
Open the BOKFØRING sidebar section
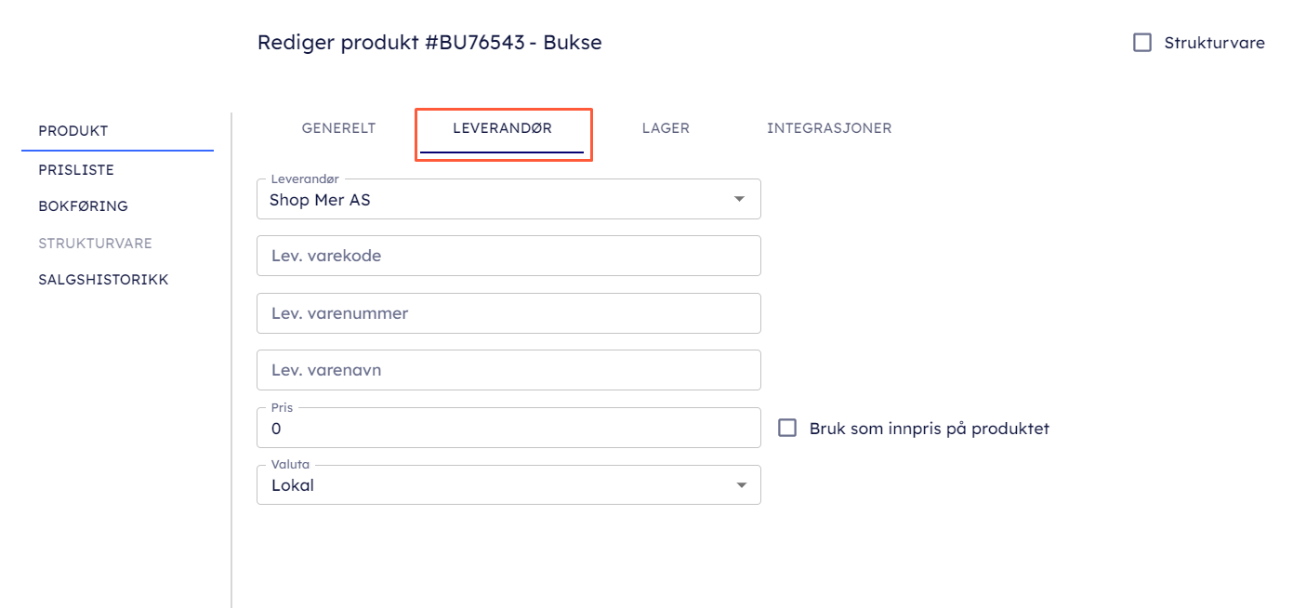pyautogui.click(x=83, y=206)
